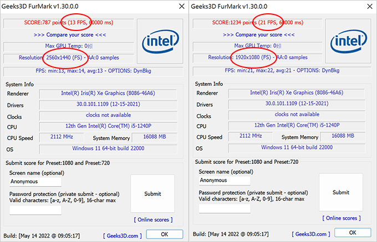The height and width of the screenshot is (242, 377).
Task: Confirm with OK in the left window
Action: tap(165, 234)
